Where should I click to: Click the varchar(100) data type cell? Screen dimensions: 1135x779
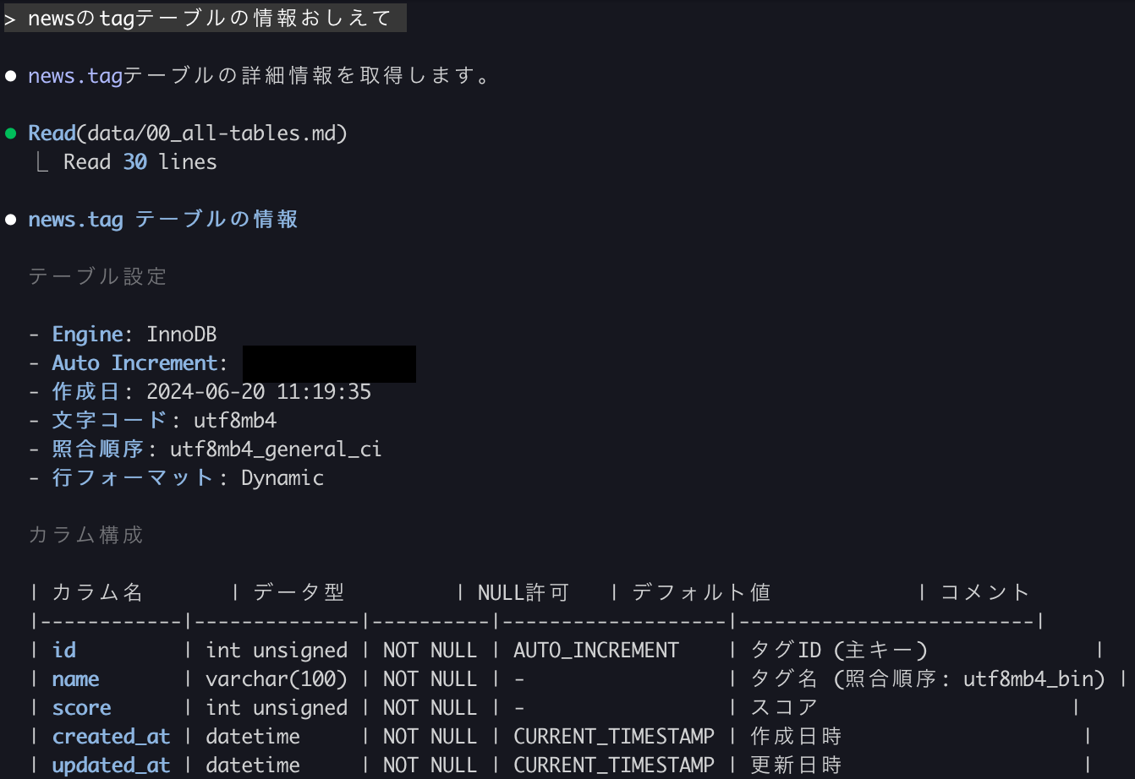(x=277, y=679)
